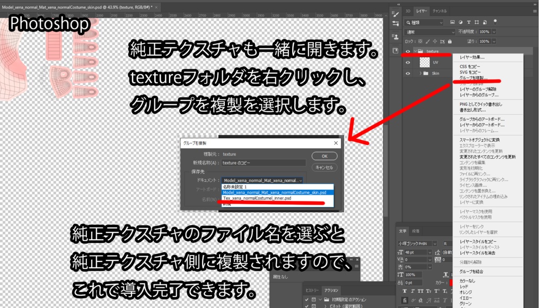Open the Brush Settings panel icon
Viewport: 543px width, 308px height.
395,14
